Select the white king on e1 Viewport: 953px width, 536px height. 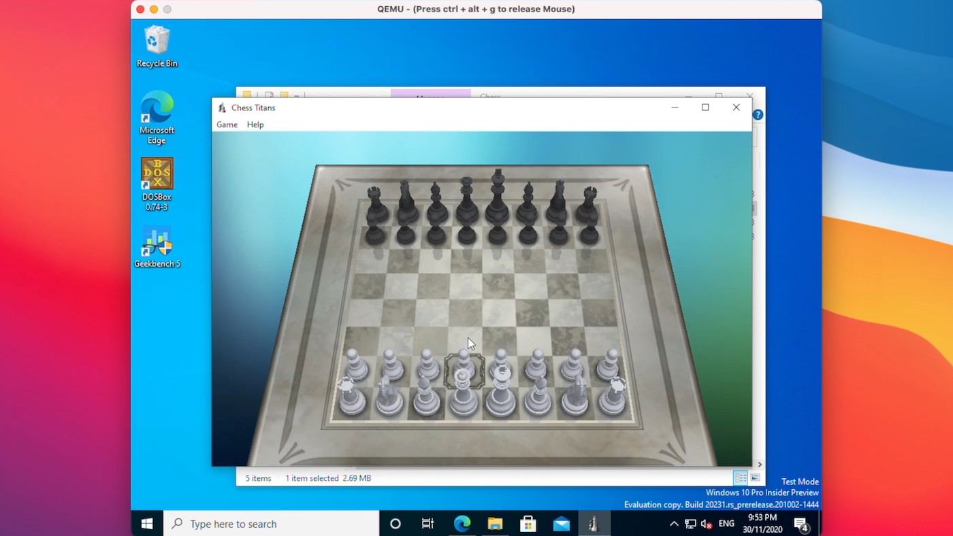[x=501, y=391]
